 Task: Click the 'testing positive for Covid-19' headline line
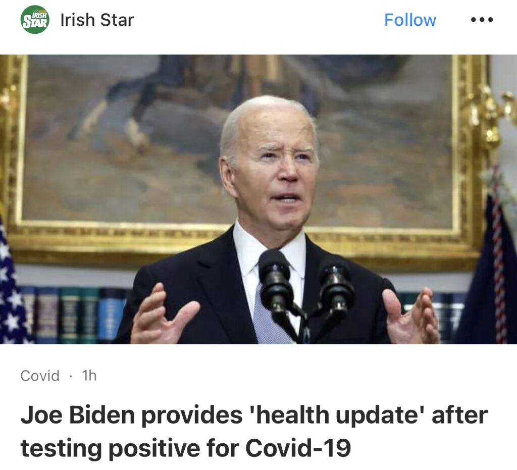pyautogui.click(x=186, y=448)
